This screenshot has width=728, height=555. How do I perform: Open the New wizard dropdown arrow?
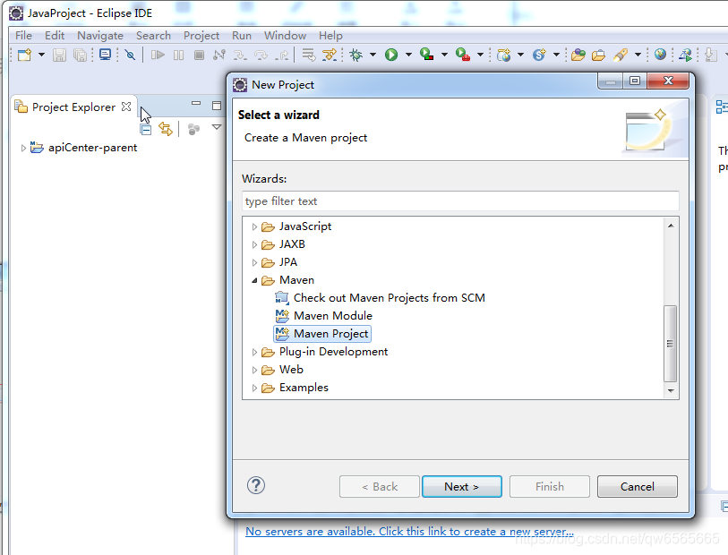coord(41,55)
